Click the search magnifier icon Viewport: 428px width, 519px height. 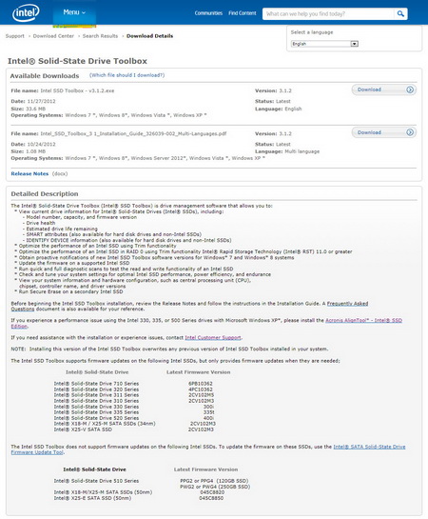click(x=400, y=14)
